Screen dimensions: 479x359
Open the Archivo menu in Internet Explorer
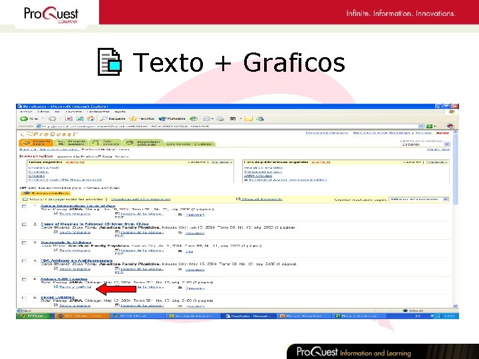click(x=26, y=112)
